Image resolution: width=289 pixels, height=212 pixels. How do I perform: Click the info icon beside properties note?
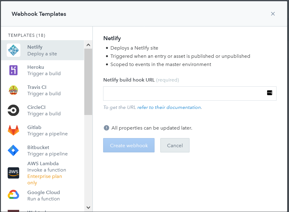coord(106,128)
